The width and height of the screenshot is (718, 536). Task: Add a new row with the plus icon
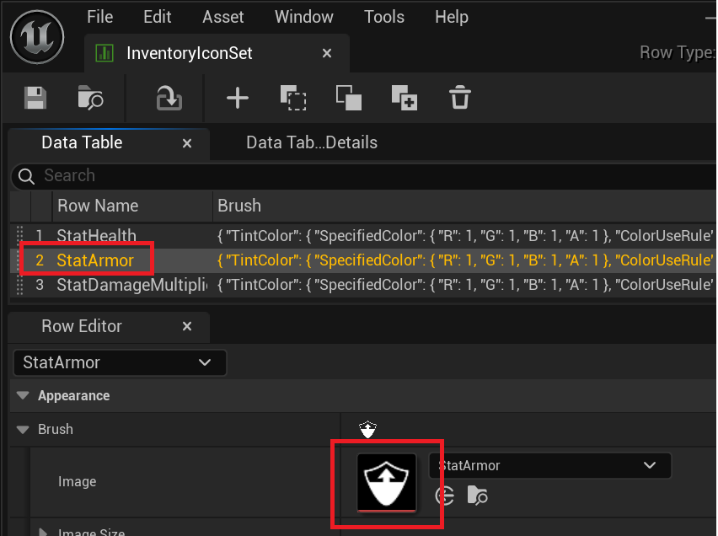(x=238, y=99)
